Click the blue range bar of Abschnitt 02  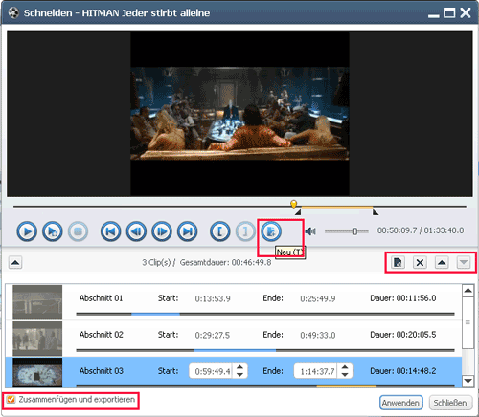point(235,350)
